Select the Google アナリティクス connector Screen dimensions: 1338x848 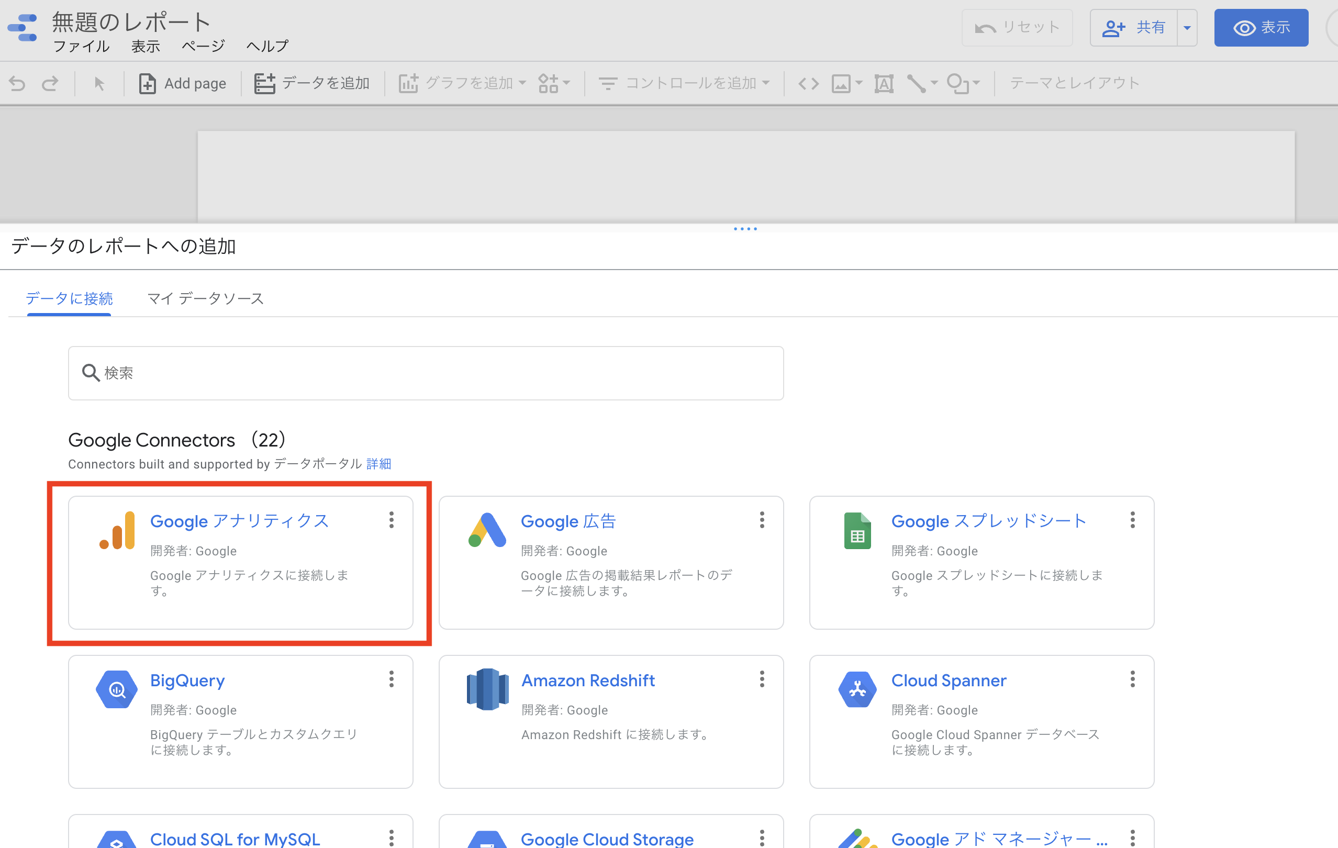(x=241, y=562)
